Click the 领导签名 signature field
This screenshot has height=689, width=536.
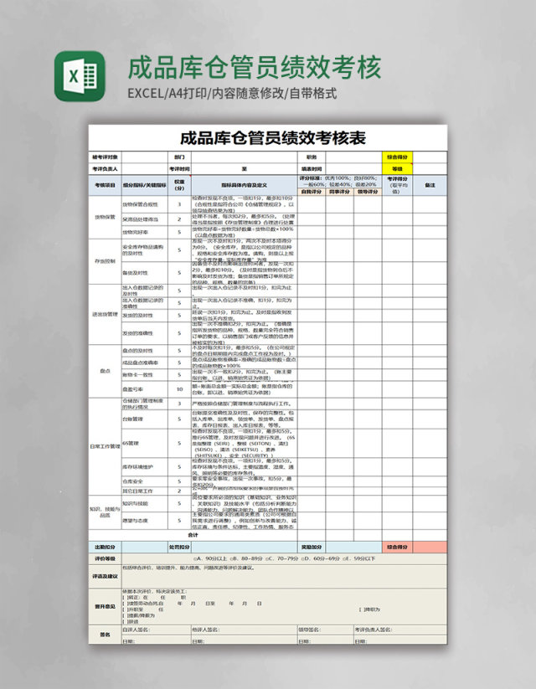tap(326, 630)
